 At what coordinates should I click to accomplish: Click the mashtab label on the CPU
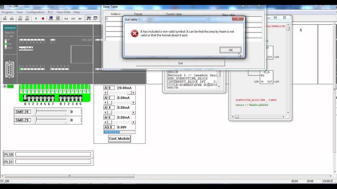point(26,49)
